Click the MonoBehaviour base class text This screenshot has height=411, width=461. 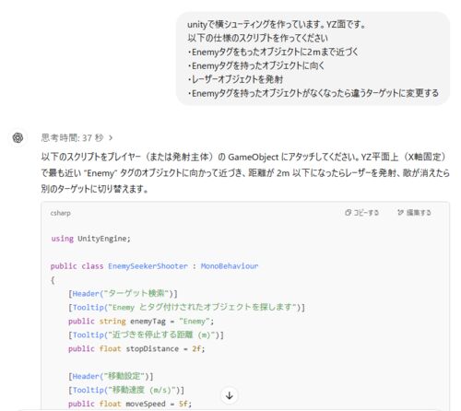[230, 266]
